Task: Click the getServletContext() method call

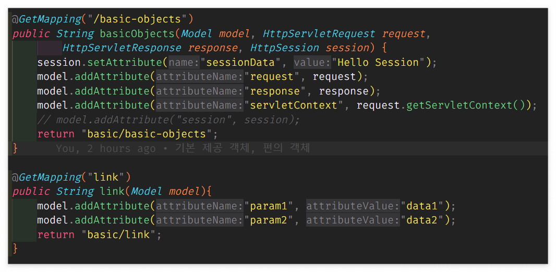Action: coord(466,105)
